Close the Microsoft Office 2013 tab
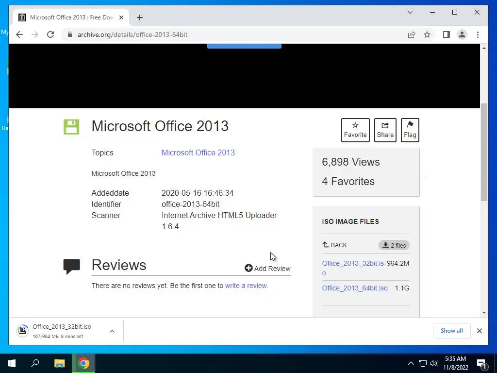The height and width of the screenshot is (373, 497). pyautogui.click(x=121, y=17)
